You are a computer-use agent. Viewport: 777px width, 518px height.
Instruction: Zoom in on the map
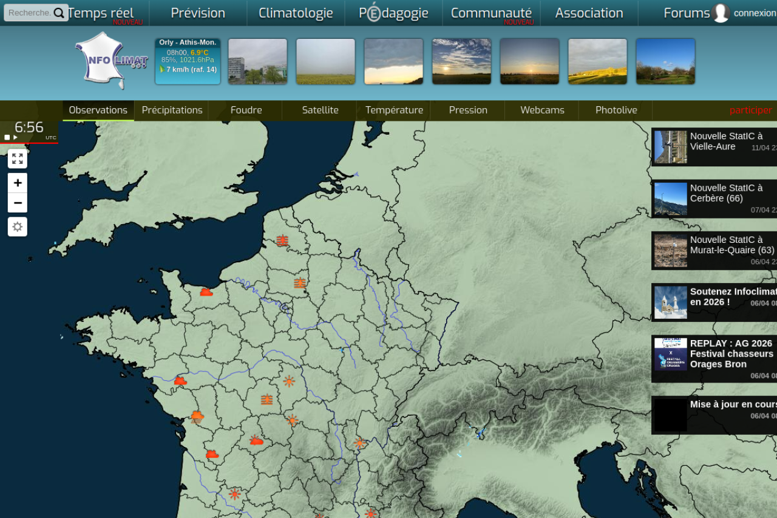tap(18, 183)
